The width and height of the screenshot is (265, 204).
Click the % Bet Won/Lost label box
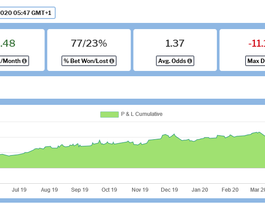[x=89, y=61]
